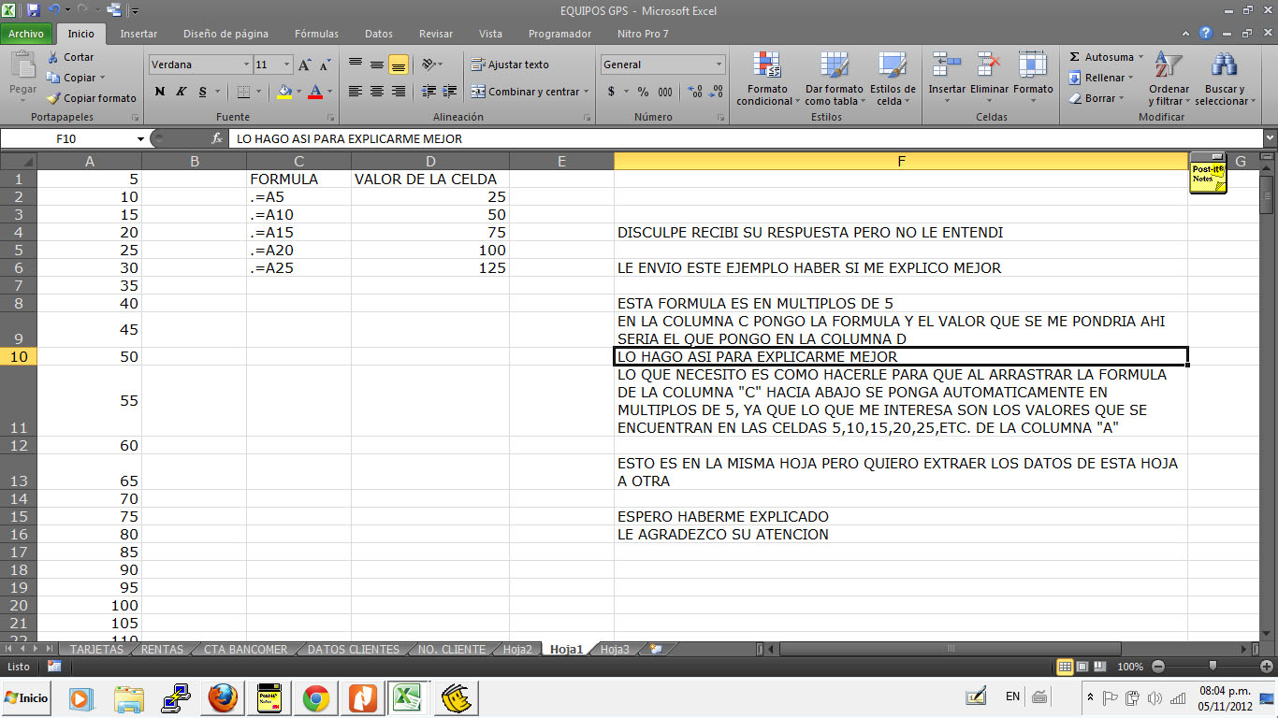
Task: Open the font size 11 dropdown
Action: click(287, 65)
